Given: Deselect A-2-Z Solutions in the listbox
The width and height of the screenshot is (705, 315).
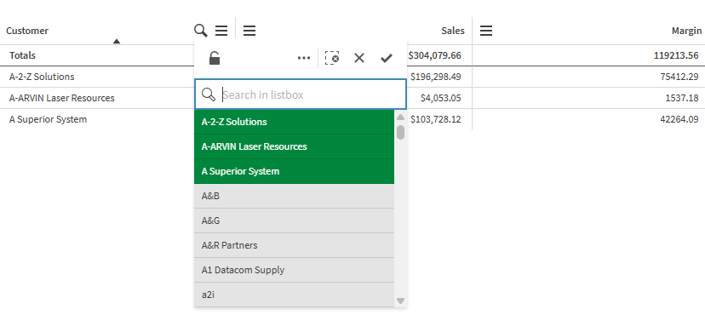Looking at the screenshot, I should click(x=294, y=122).
